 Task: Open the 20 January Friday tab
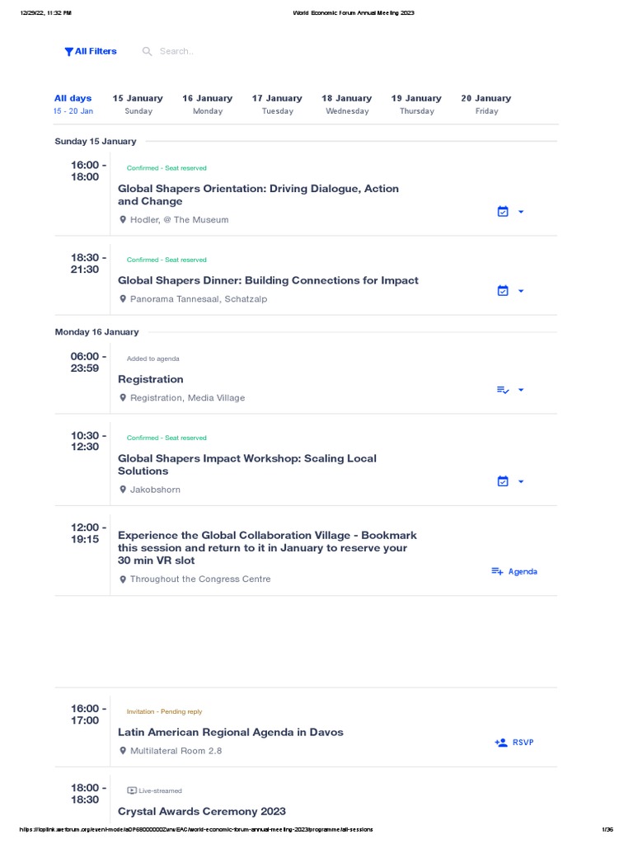pyautogui.click(x=486, y=104)
